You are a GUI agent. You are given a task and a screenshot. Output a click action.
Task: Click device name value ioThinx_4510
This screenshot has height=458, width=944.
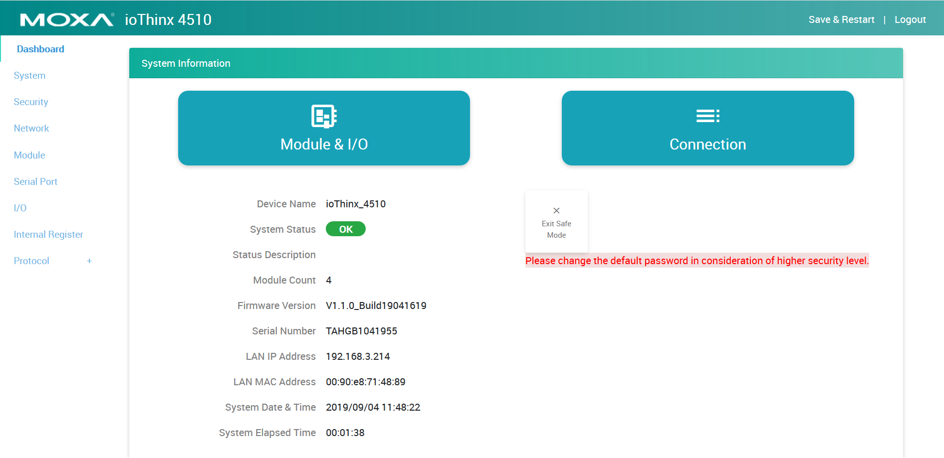pos(356,204)
